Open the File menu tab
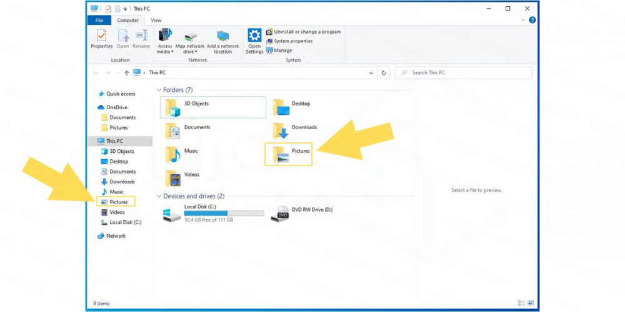Screen dimensions: 625x312 coord(99,21)
